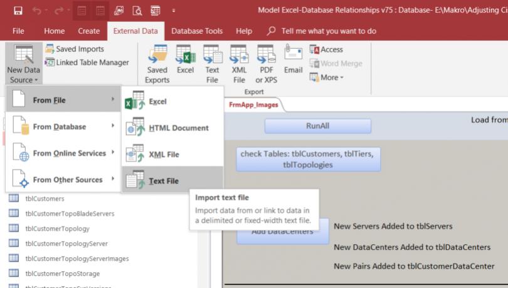This screenshot has height=288, width=508.
Task: Open the tblCustomerTopologyServer table
Action: (x=66, y=244)
